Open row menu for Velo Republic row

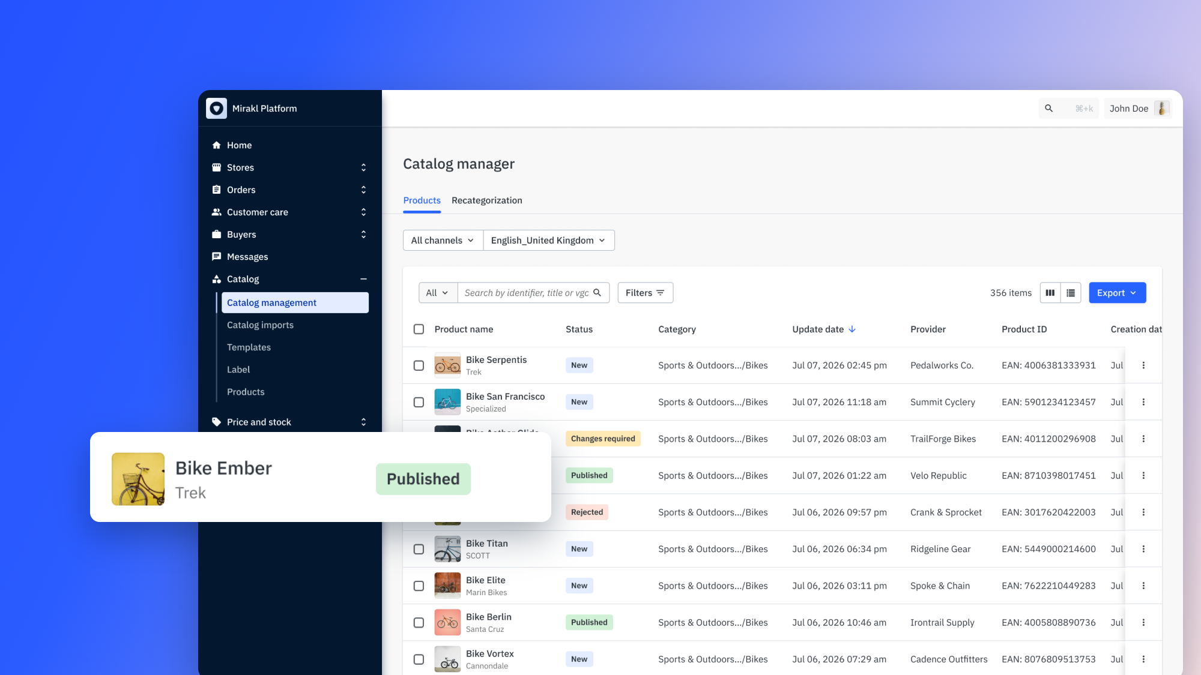[x=1143, y=475]
